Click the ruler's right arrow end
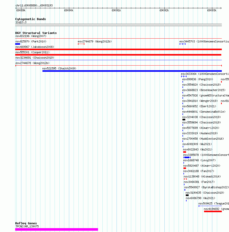229x232 pixels. (x=221, y=8)
